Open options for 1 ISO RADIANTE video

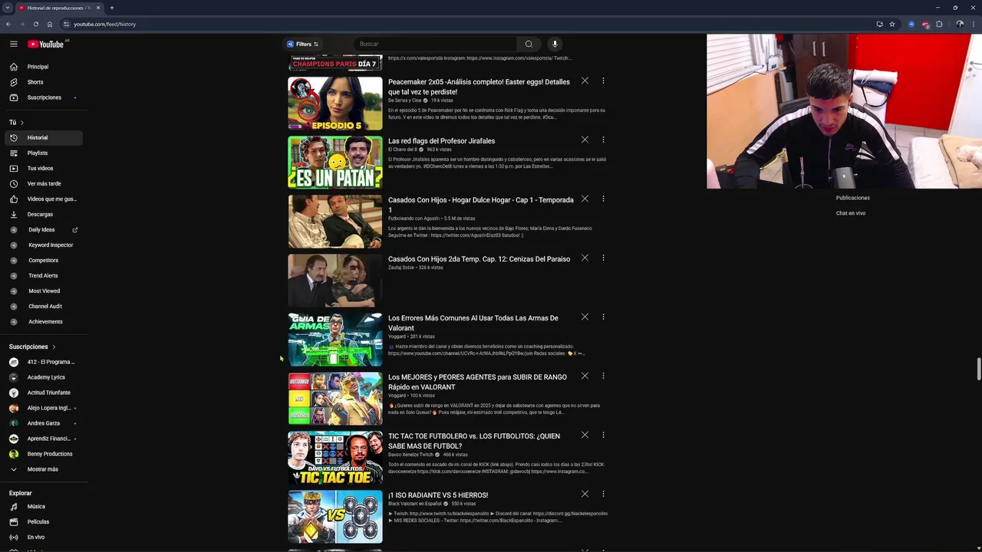tap(603, 494)
